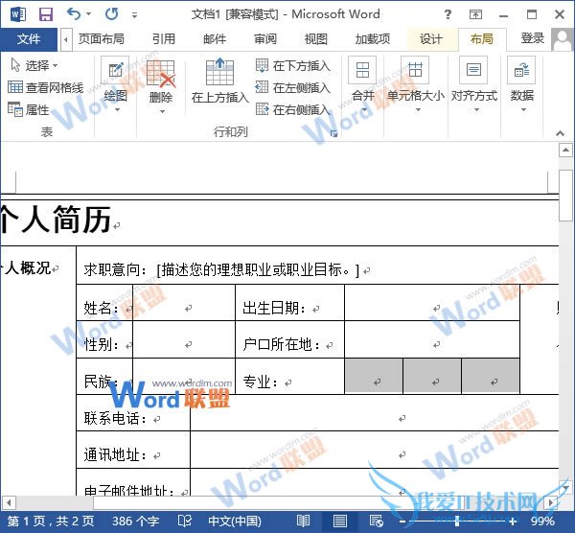Screen dimensions: 575x533
Task: Click page number status 第1页,共2页
Action: pos(51,521)
